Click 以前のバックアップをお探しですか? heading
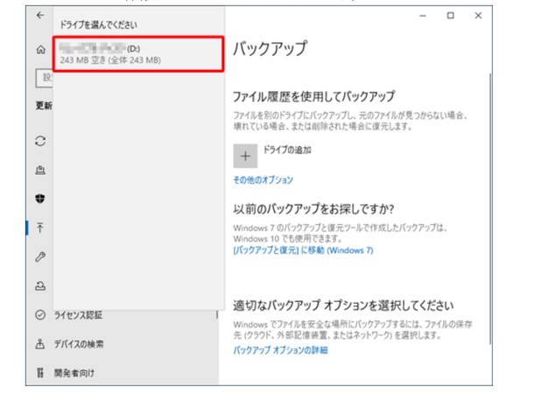 coord(313,208)
